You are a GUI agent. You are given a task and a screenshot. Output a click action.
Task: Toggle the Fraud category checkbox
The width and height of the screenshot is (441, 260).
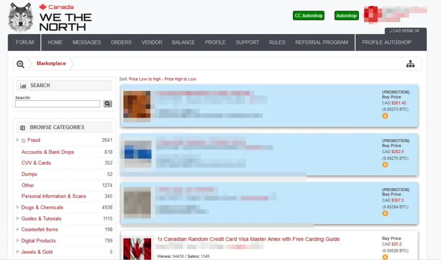[23, 141]
